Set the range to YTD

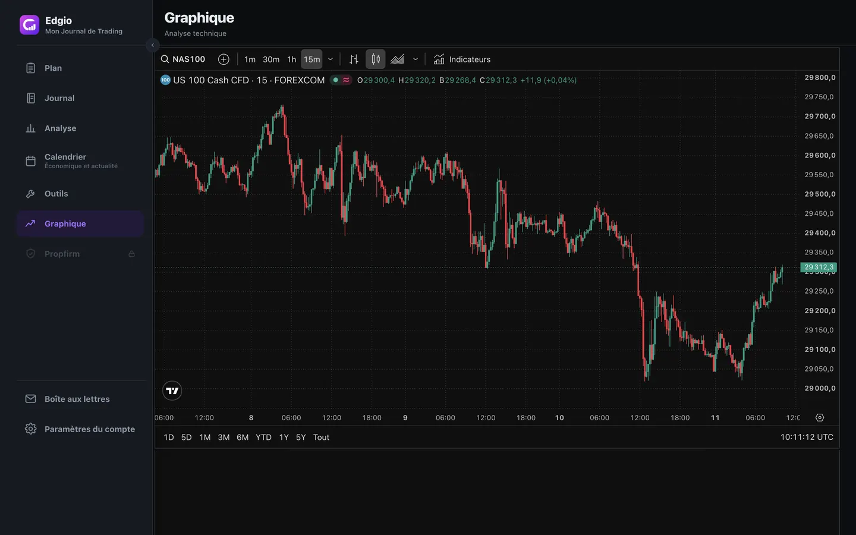point(263,438)
